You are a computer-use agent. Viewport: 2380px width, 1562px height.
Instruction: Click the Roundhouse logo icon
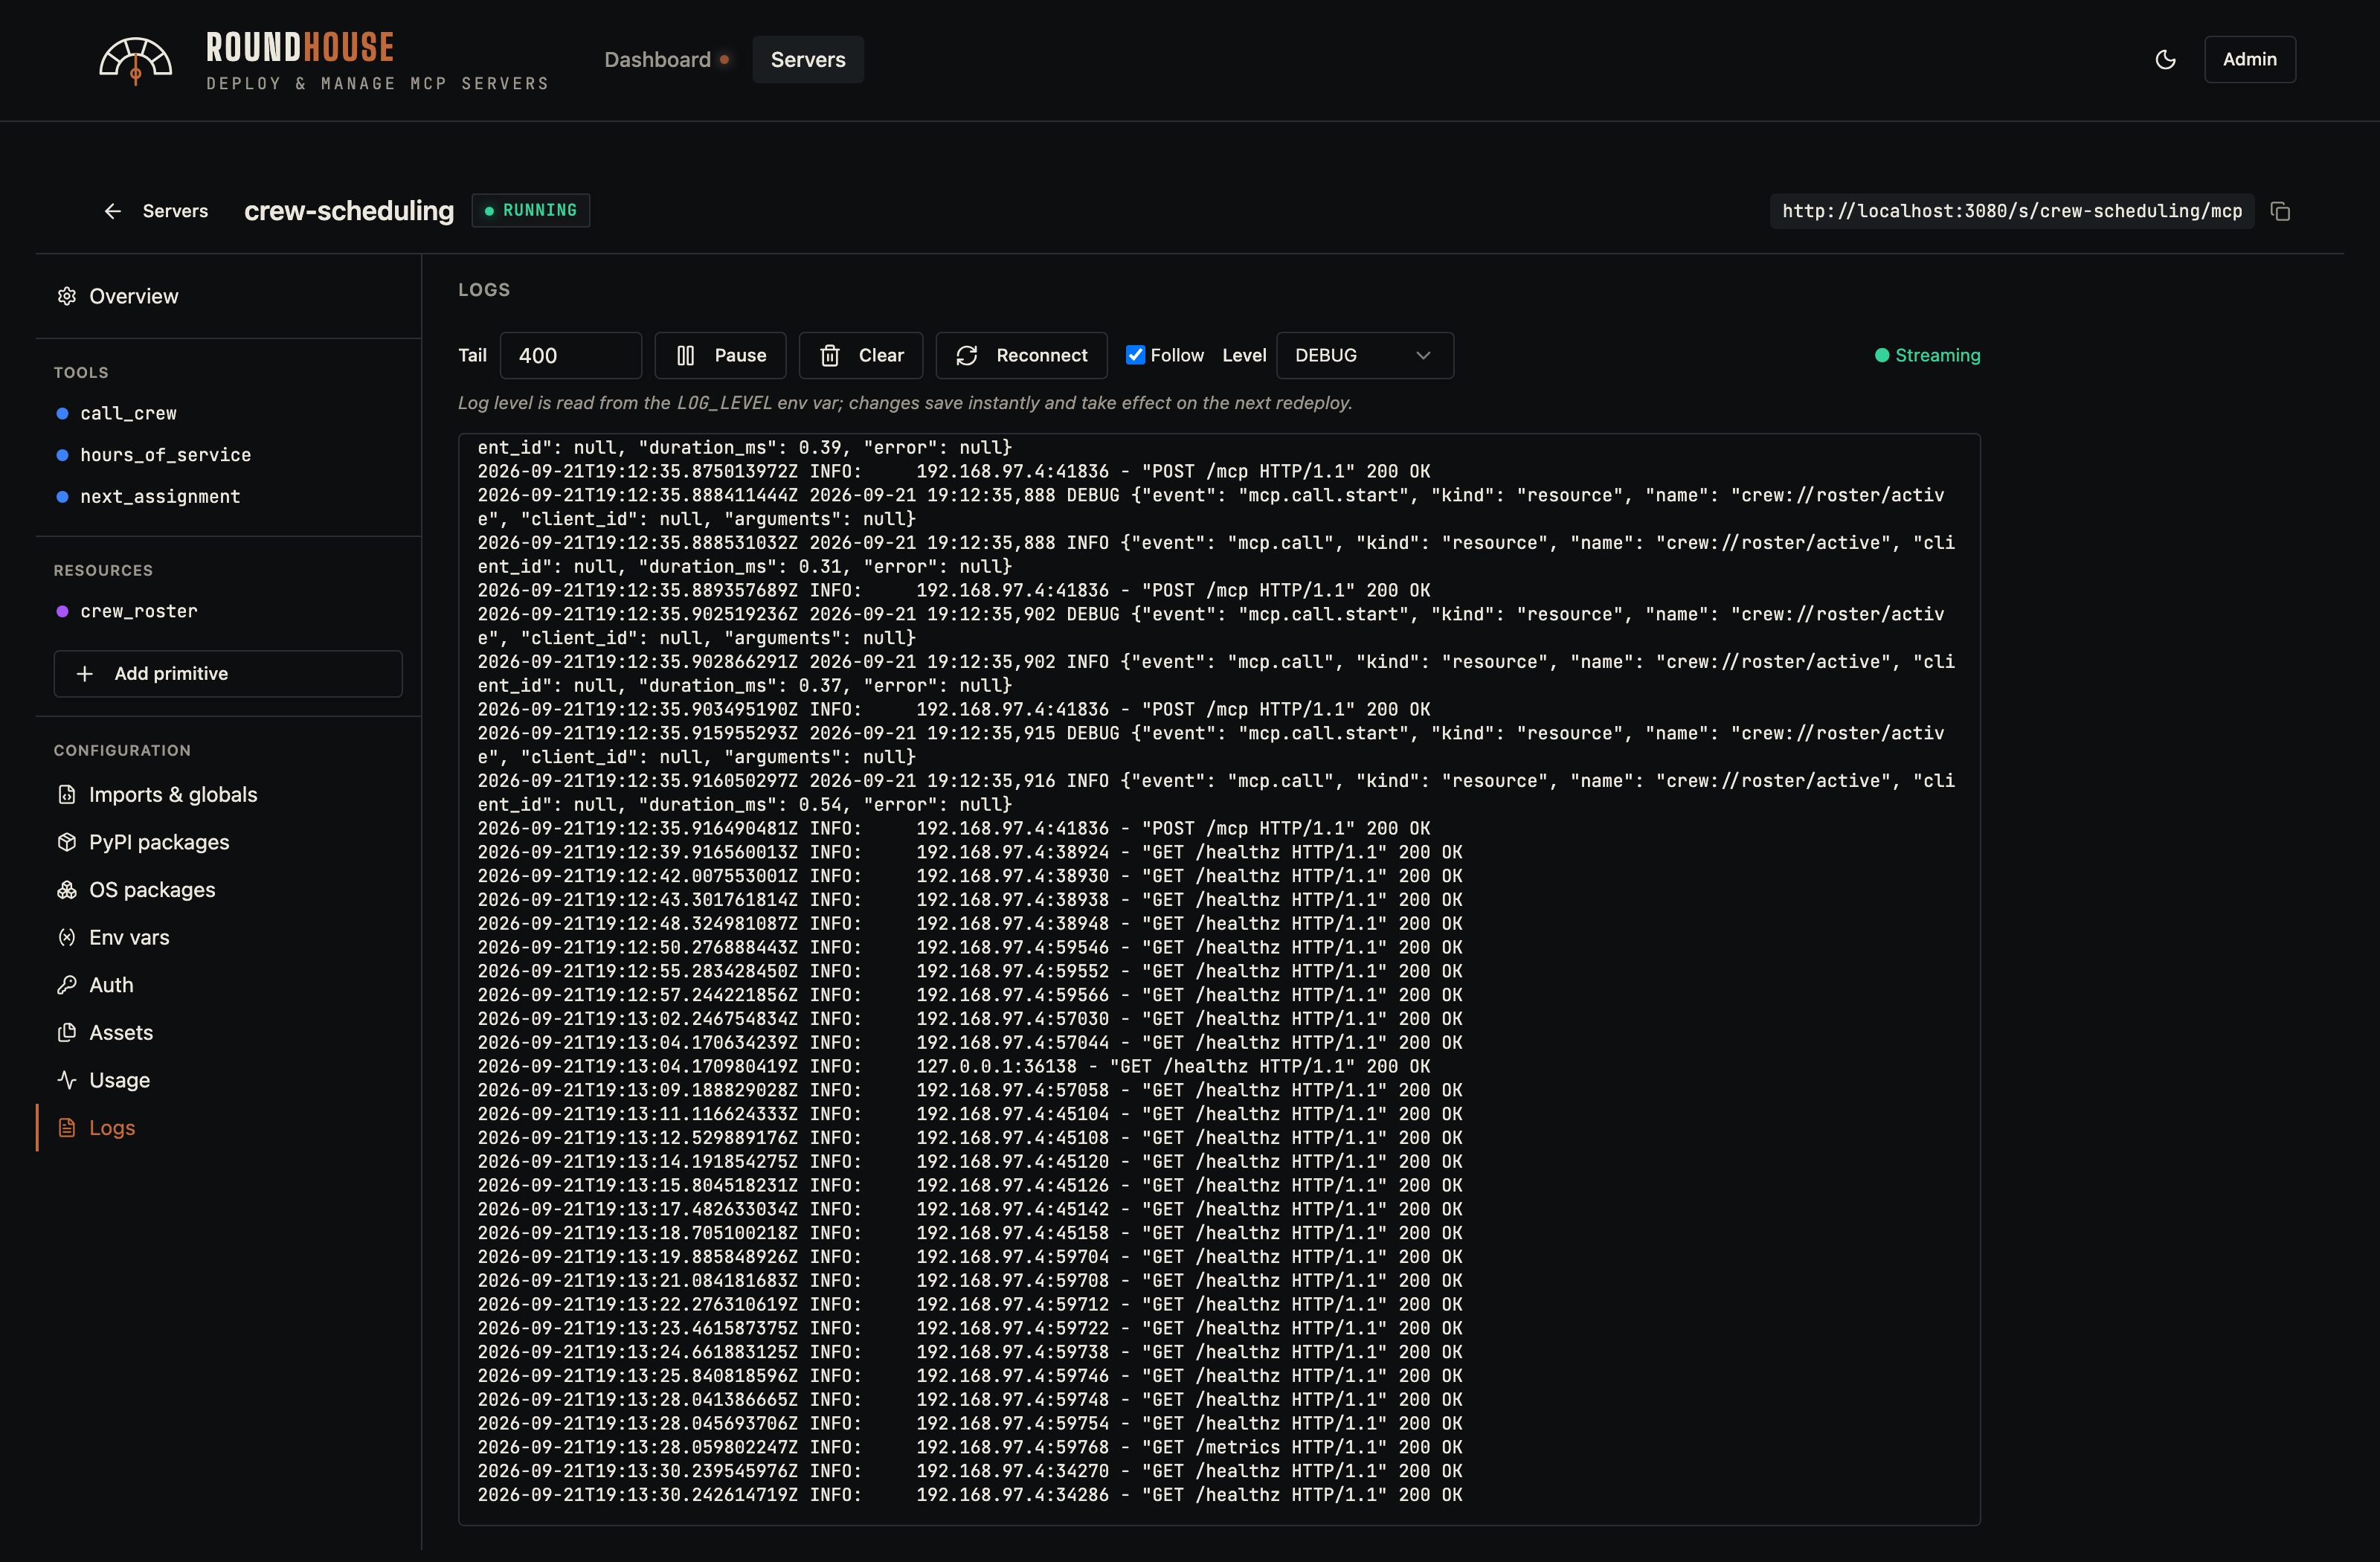135,60
